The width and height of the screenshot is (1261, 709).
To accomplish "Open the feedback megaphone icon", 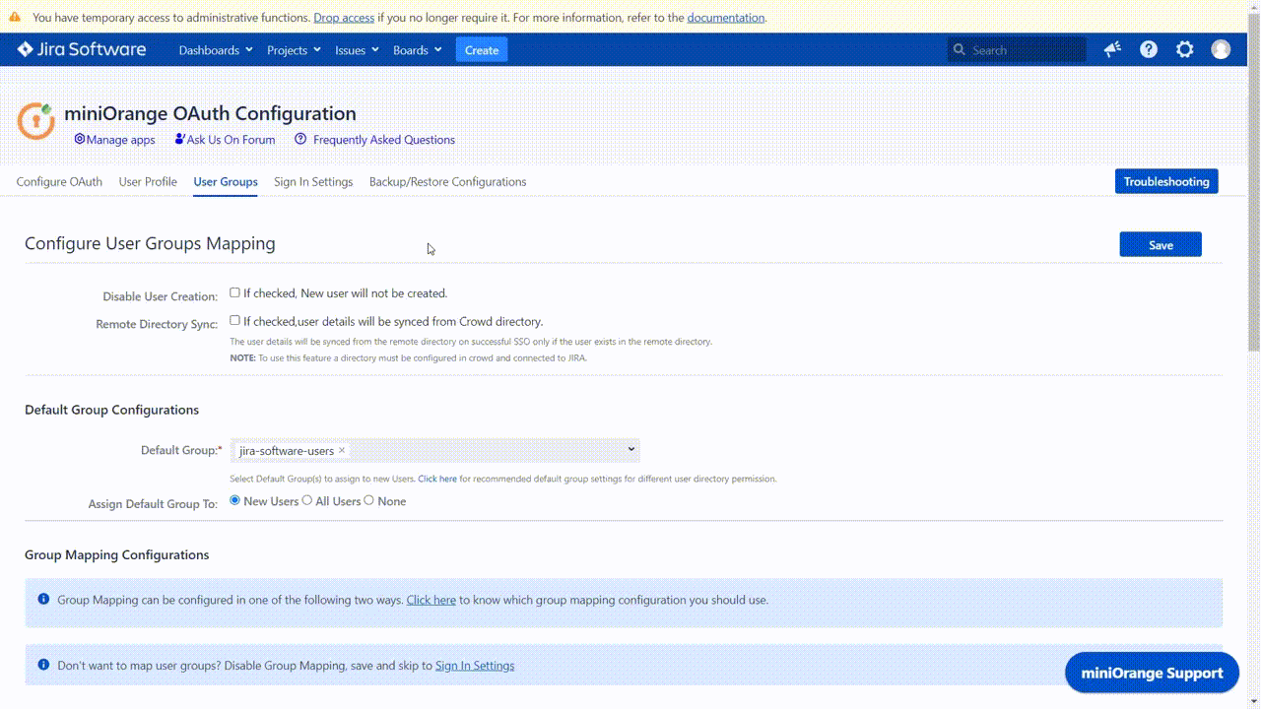I will (1112, 49).
